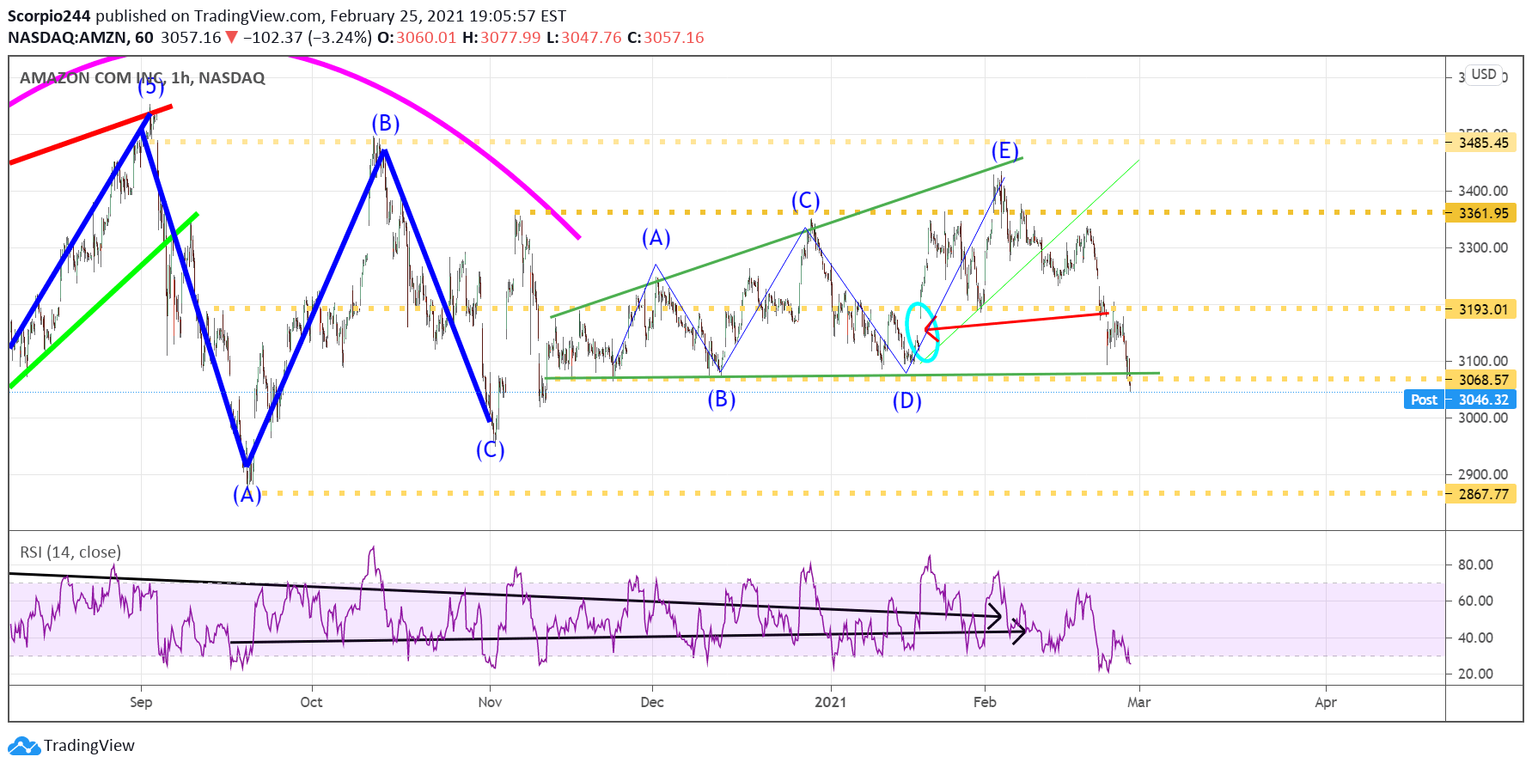Click the Scorpio244 author name
The image size is (1532, 769).
pyautogui.click(x=49, y=15)
